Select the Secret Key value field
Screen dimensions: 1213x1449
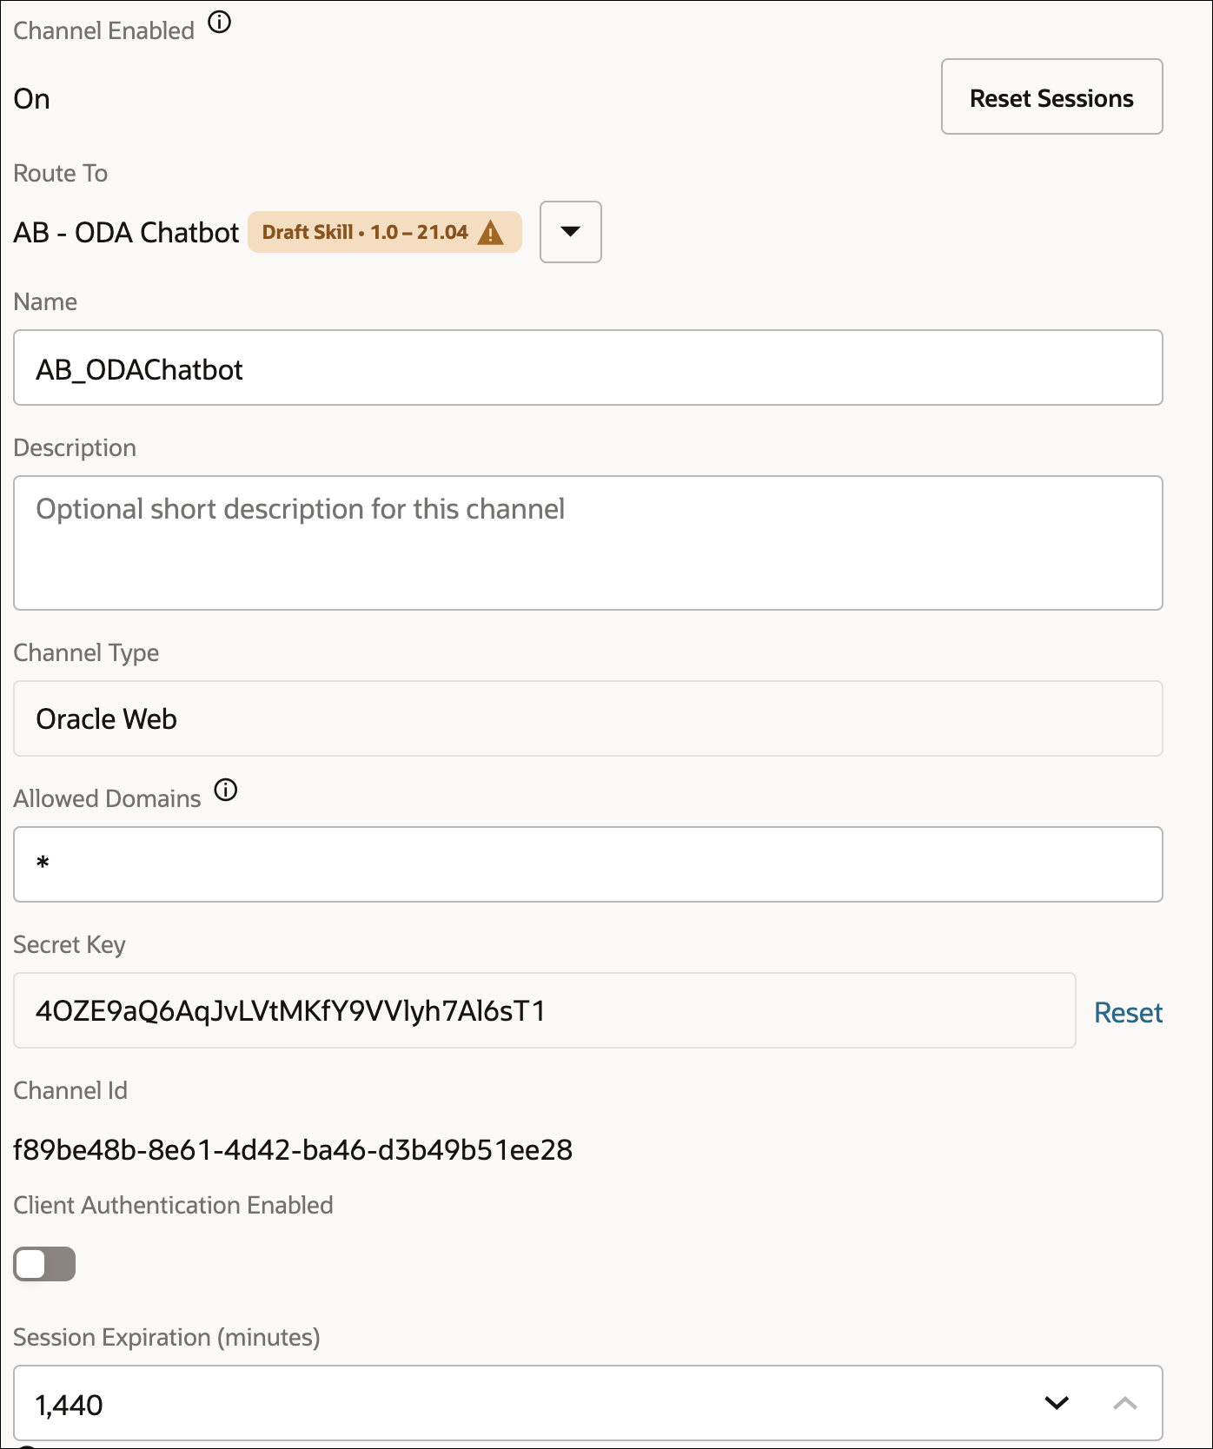(544, 1010)
